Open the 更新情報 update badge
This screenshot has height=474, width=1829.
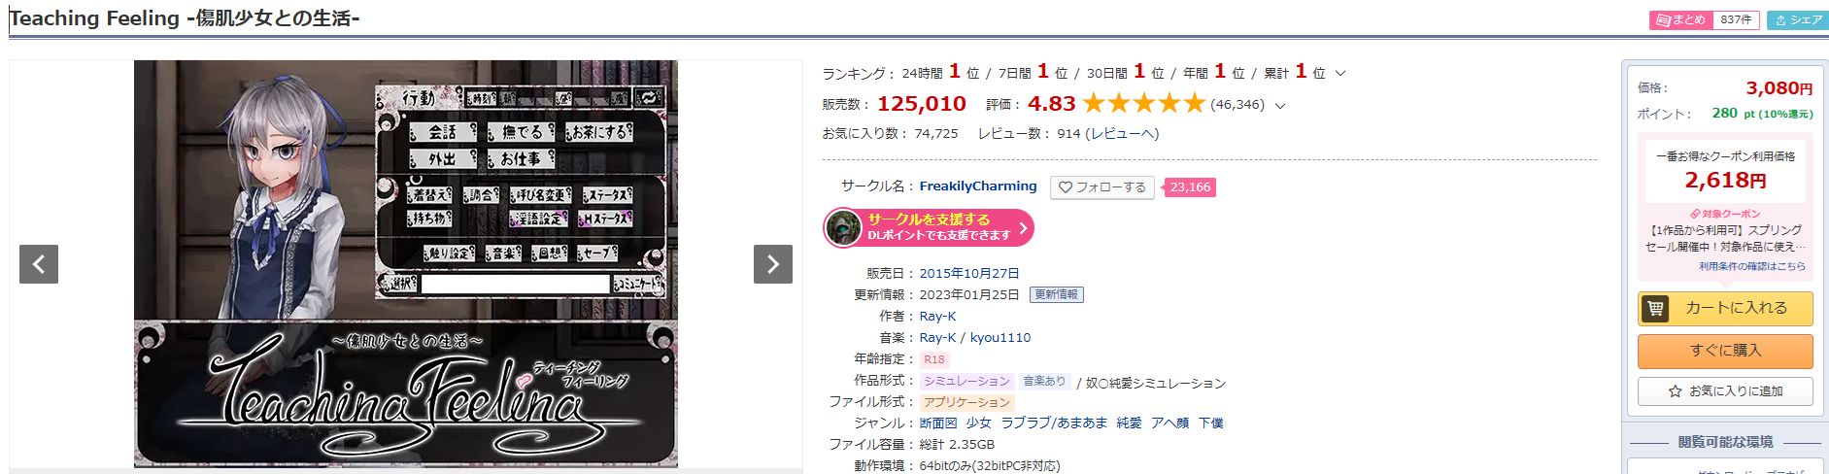[x=1057, y=294]
